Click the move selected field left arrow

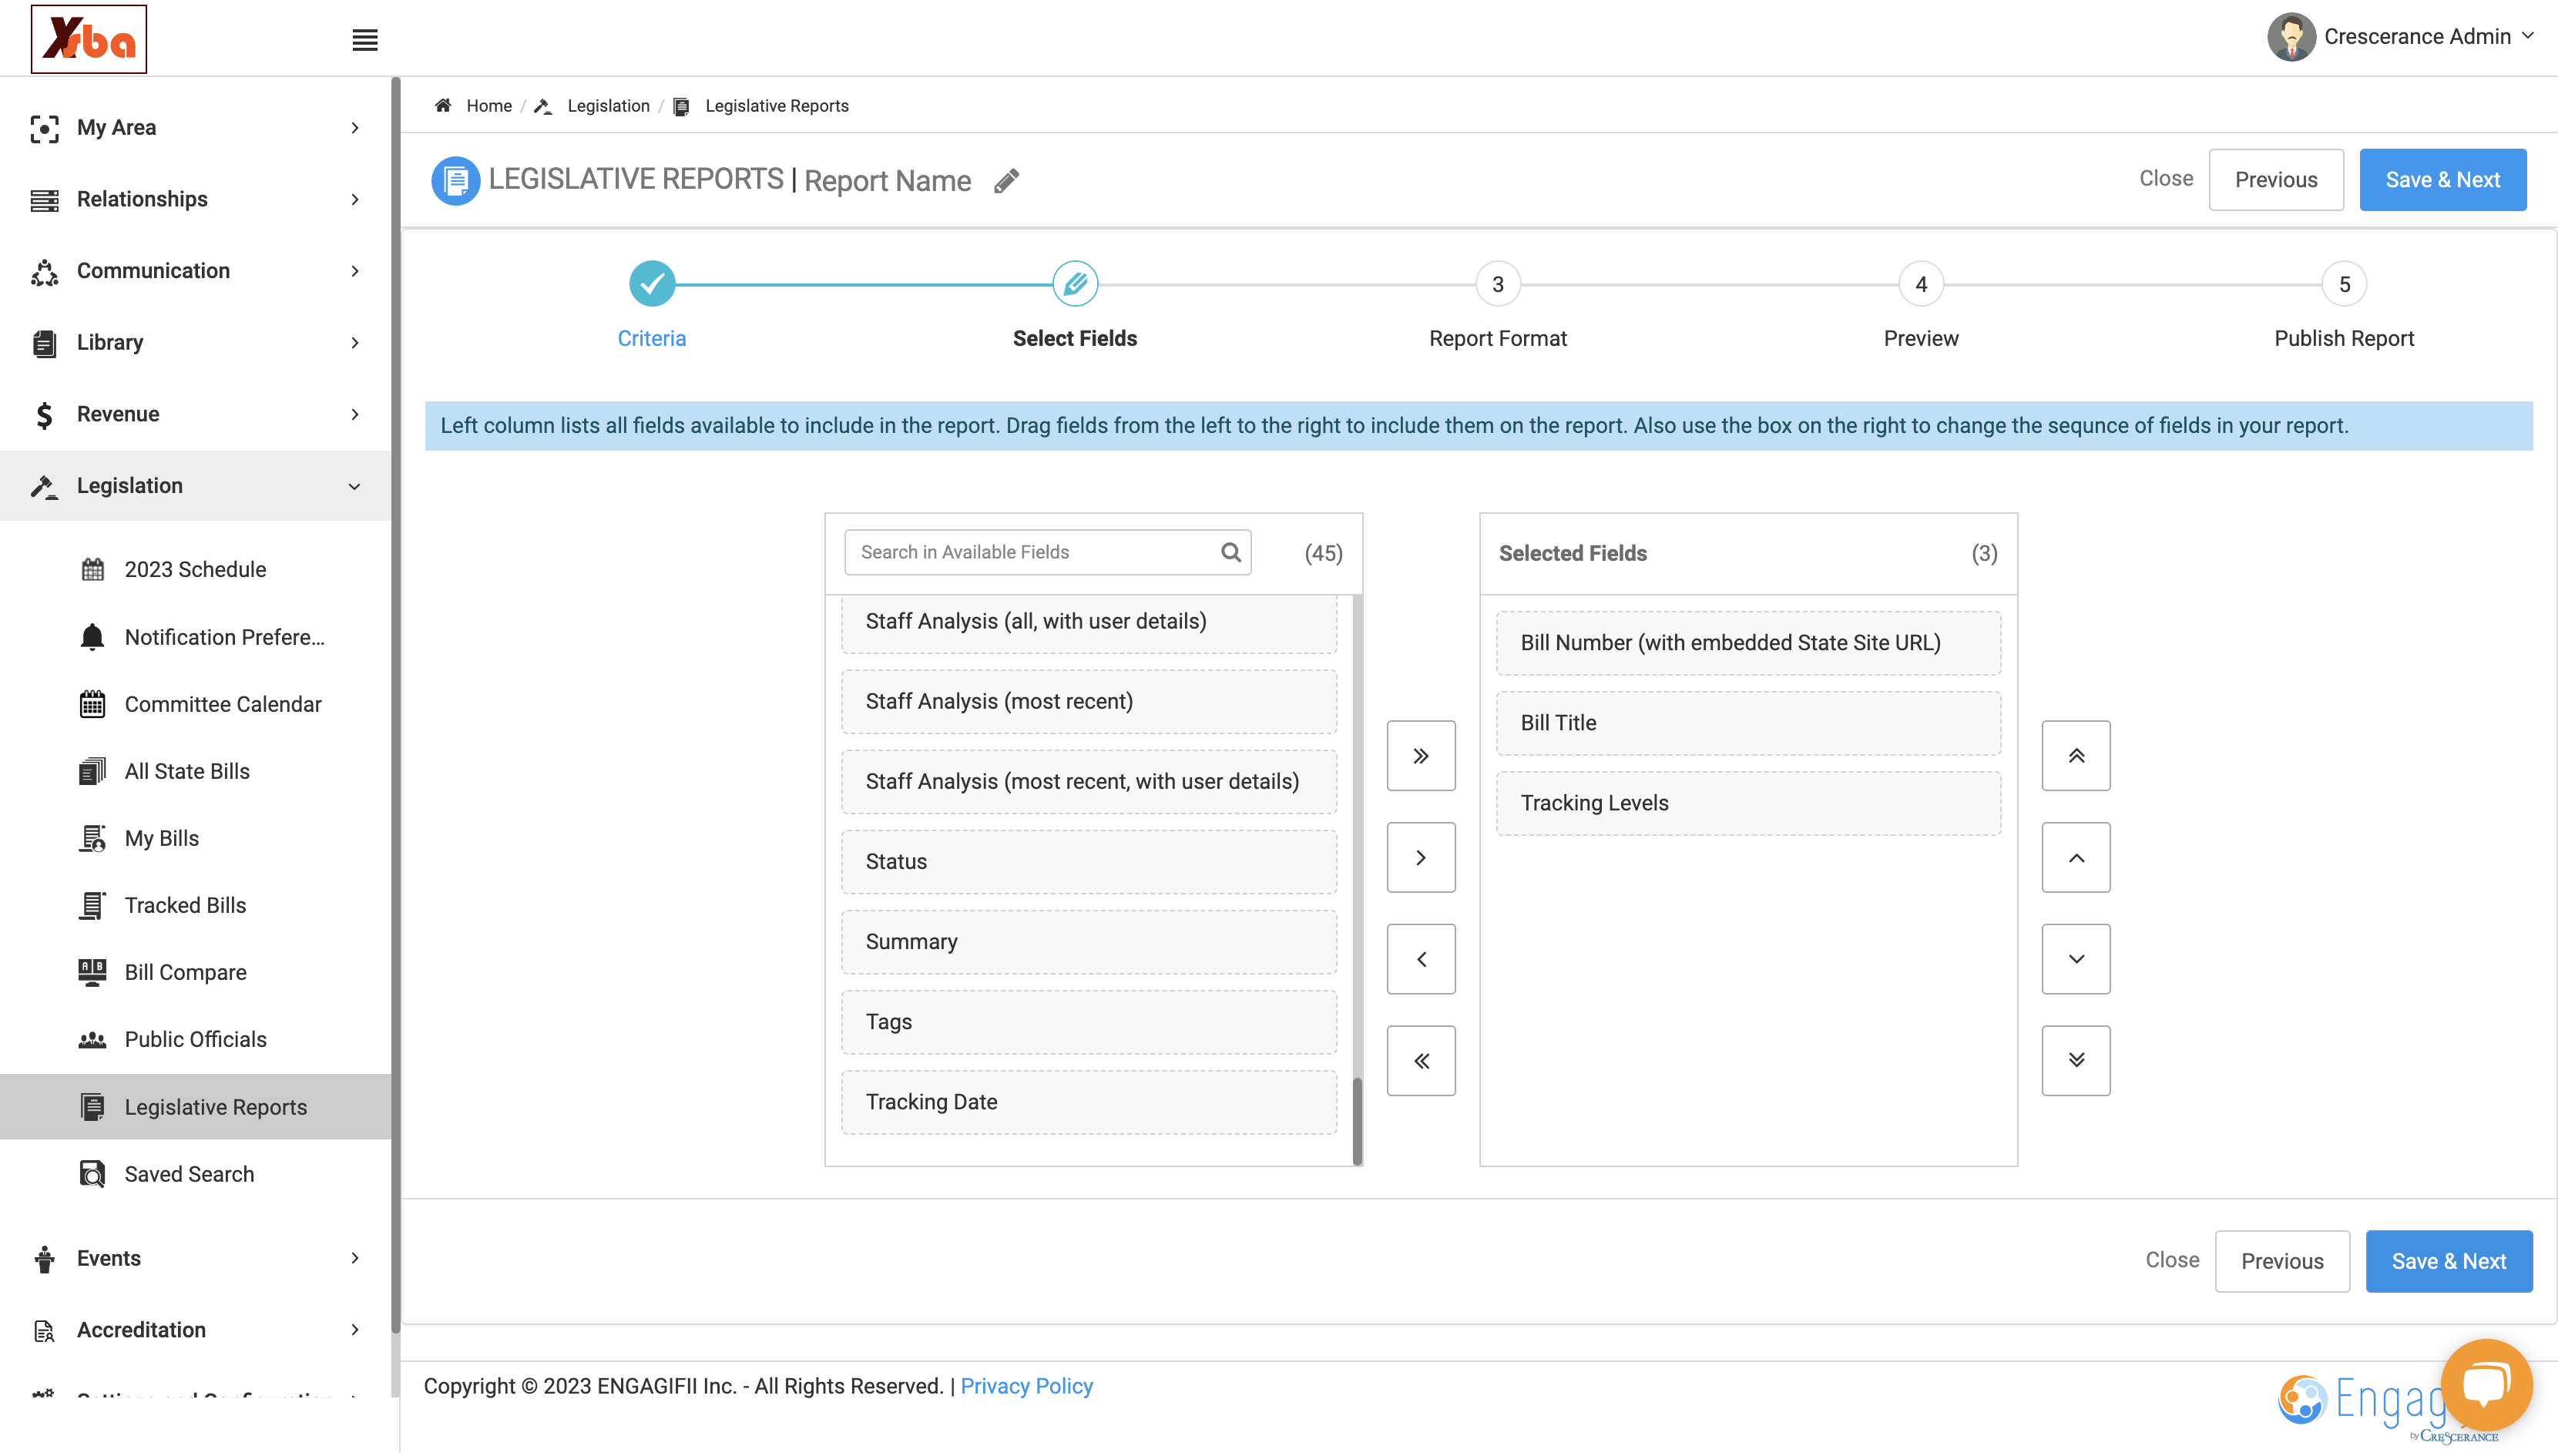(x=1420, y=960)
